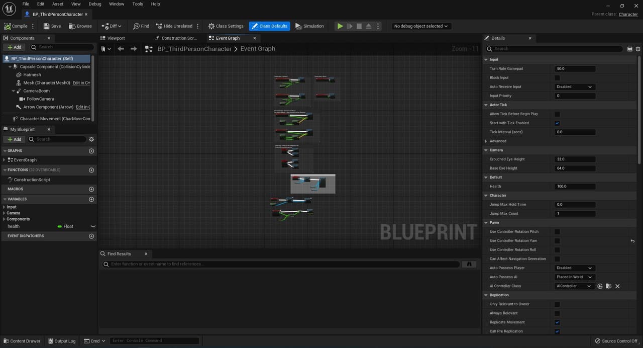
Task: Expand the Advanced section under Actor Tick
Action: click(x=486, y=141)
